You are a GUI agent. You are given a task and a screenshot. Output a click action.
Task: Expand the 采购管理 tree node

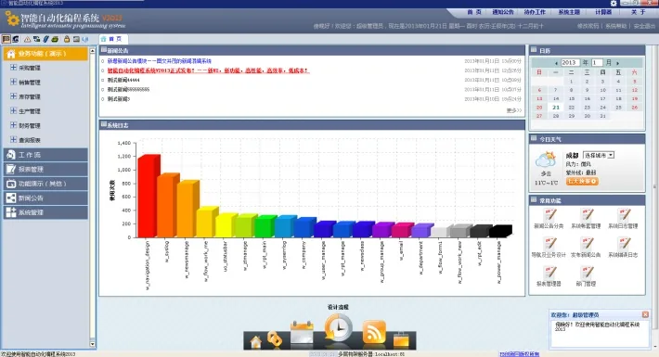pyautogui.click(x=13, y=67)
